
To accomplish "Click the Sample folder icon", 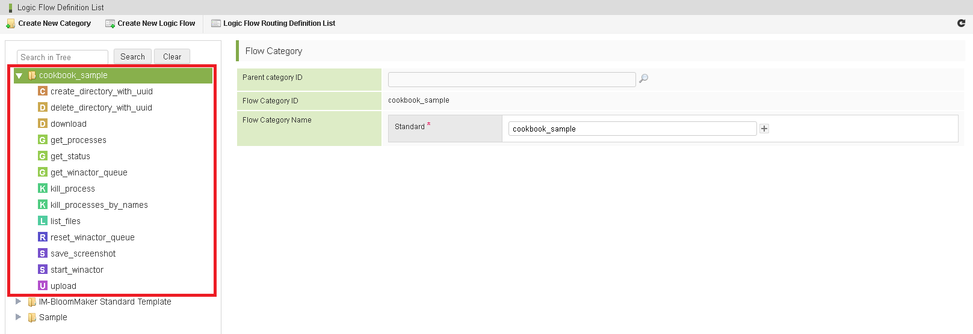I will 32,318.
